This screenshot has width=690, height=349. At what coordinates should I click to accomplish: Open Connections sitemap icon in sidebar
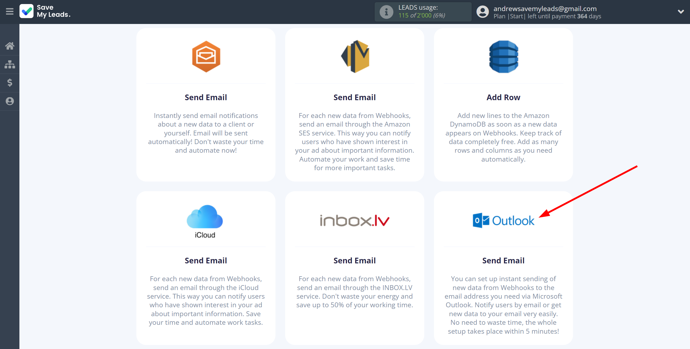[10, 64]
